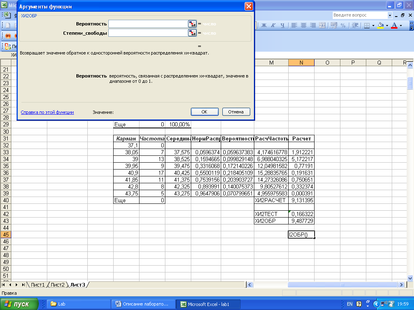
Task: Select column N header
Action: 301,63
